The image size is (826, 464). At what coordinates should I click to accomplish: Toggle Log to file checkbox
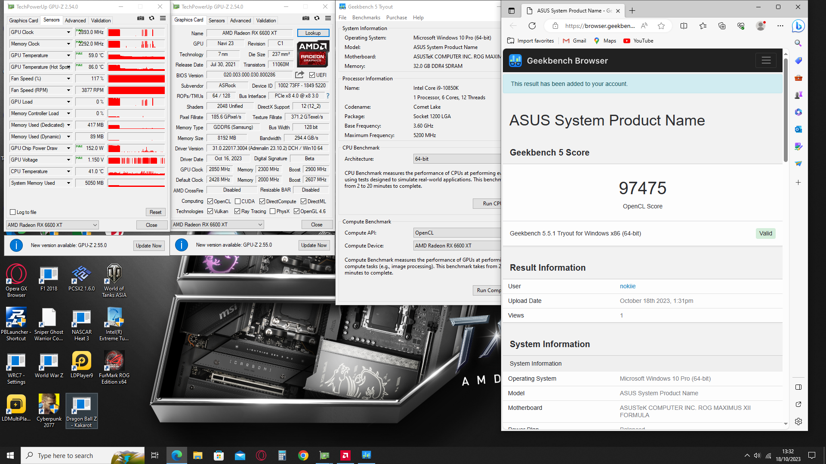coord(13,212)
